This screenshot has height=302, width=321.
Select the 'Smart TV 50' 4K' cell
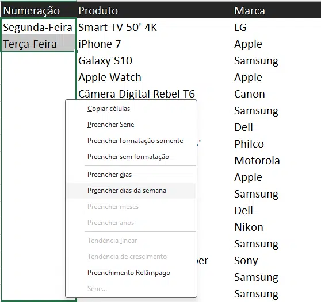coord(154,28)
